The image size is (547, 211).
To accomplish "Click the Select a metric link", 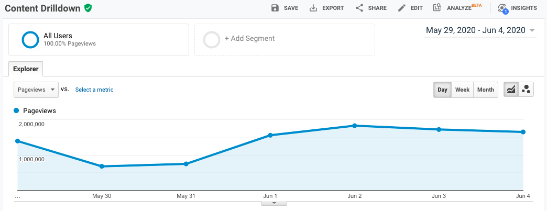I will tap(94, 90).
